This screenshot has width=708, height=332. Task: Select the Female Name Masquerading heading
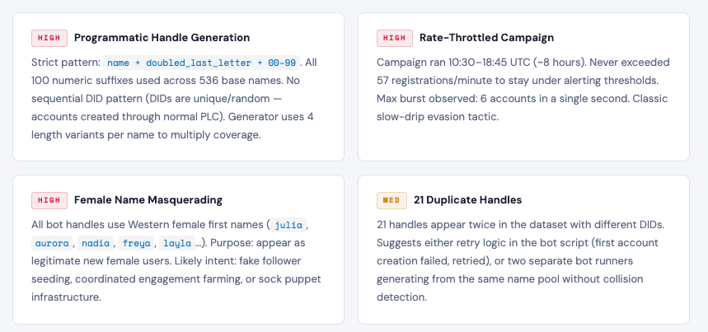pyautogui.click(x=148, y=200)
